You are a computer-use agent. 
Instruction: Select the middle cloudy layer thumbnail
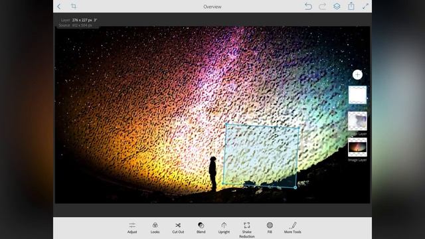(x=357, y=121)
